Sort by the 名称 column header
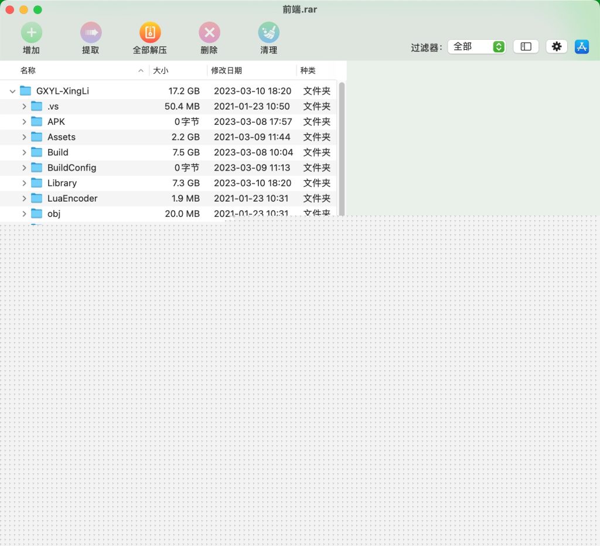This screenshot has width=600, height=546. pyautogui.click(x=28, y=70)
